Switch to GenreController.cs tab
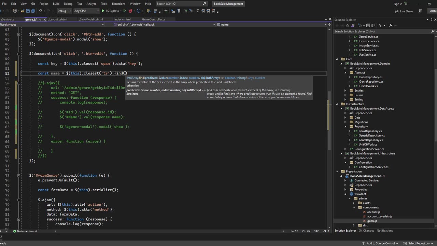Screen dimensions: 437x246 click(154, 19)
